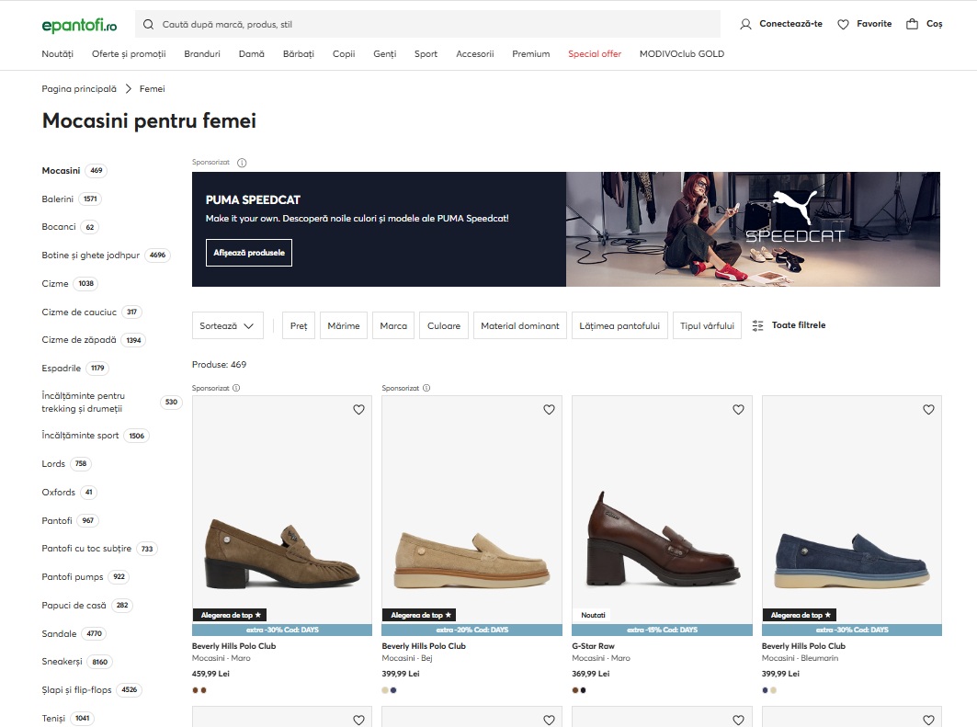Screen dimensions: 977x727
Task: Open all filters via the sliders icon
Action: (756, 324)
